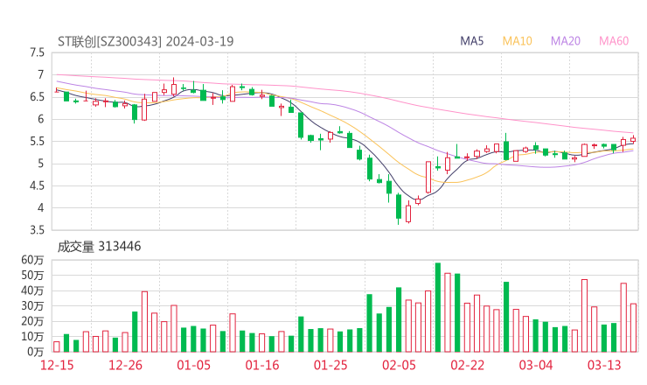The height and width of the screenshot is (385, 647).
Task: Click the MA60 legend label
Action: coord(614,41)
